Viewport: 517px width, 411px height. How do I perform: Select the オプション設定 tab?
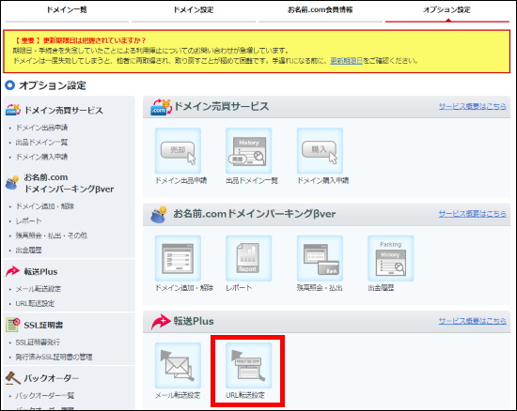click(x=447, y=10)
